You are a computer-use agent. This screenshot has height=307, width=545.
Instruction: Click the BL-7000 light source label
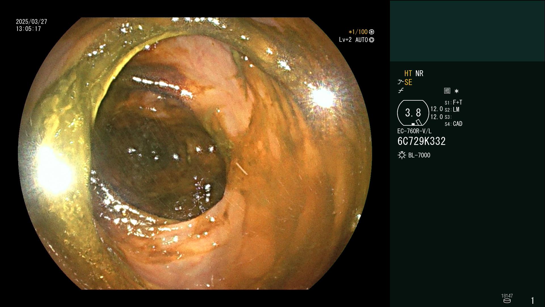(419, 155)
